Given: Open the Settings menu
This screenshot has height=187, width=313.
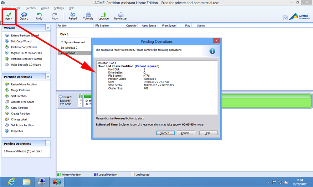Looking at the screenshot, I should (59, 8).
